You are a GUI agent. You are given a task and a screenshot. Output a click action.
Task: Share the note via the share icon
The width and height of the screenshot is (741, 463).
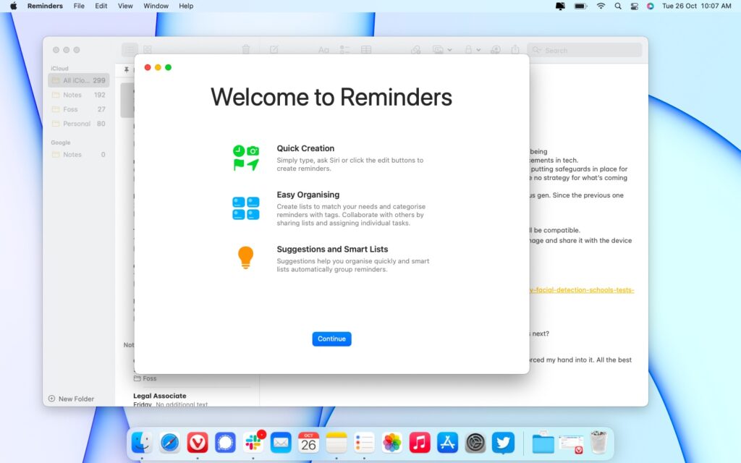[515, 49]
